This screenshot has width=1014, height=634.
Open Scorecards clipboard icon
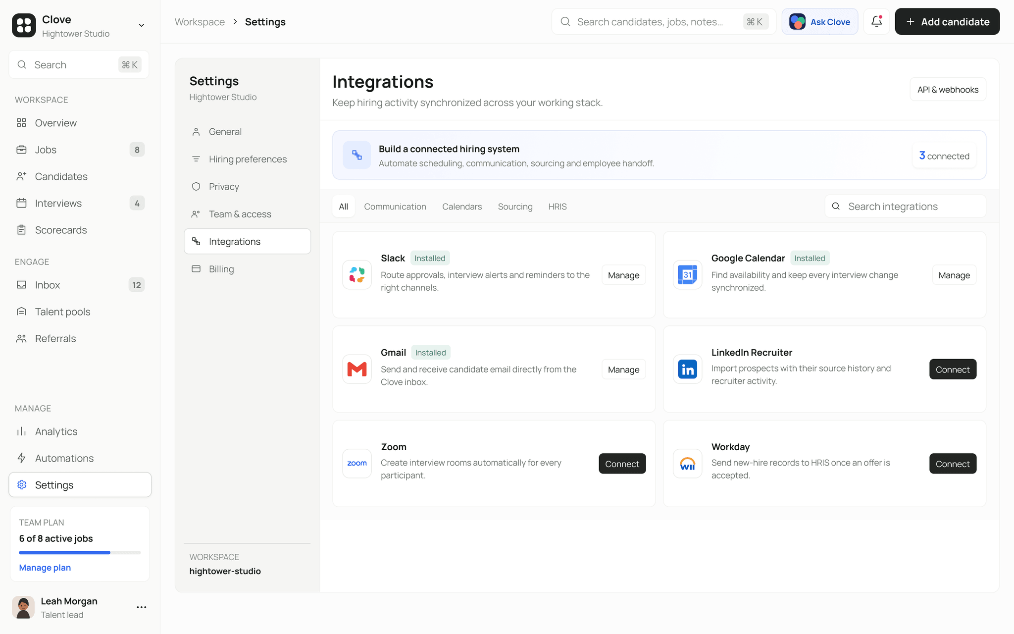click(21, 230)
